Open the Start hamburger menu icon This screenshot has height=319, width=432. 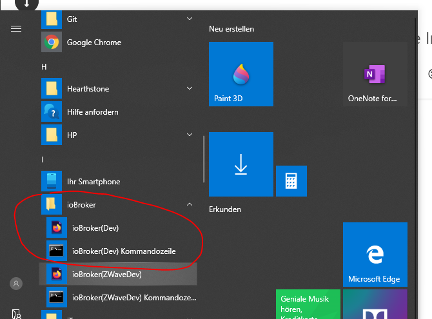16,28
